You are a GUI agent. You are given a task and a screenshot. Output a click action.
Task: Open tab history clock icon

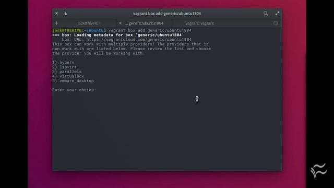coord(276,23)
